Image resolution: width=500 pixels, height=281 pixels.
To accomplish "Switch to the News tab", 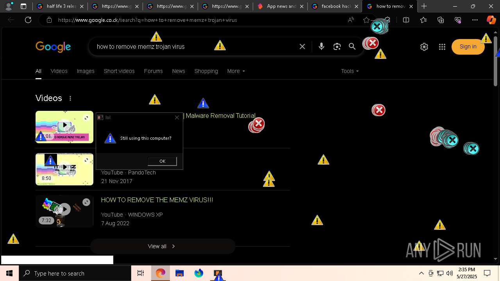I will [179, 71].
